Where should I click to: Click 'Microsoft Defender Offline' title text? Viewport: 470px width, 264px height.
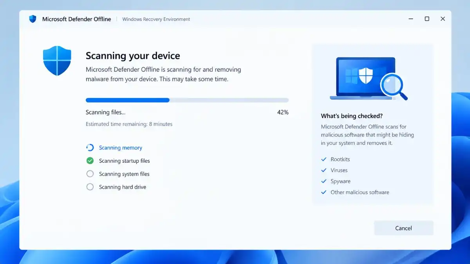[77, 19]
